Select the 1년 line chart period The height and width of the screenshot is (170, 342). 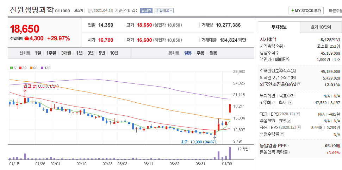pyautogui.click(x=79, y=53)
